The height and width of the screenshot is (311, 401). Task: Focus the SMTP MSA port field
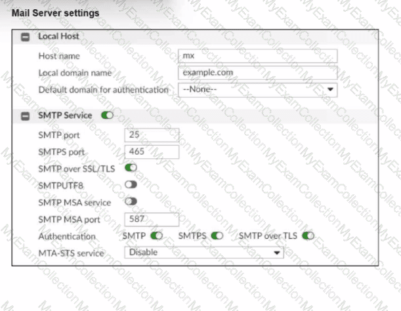click(152, 220)
